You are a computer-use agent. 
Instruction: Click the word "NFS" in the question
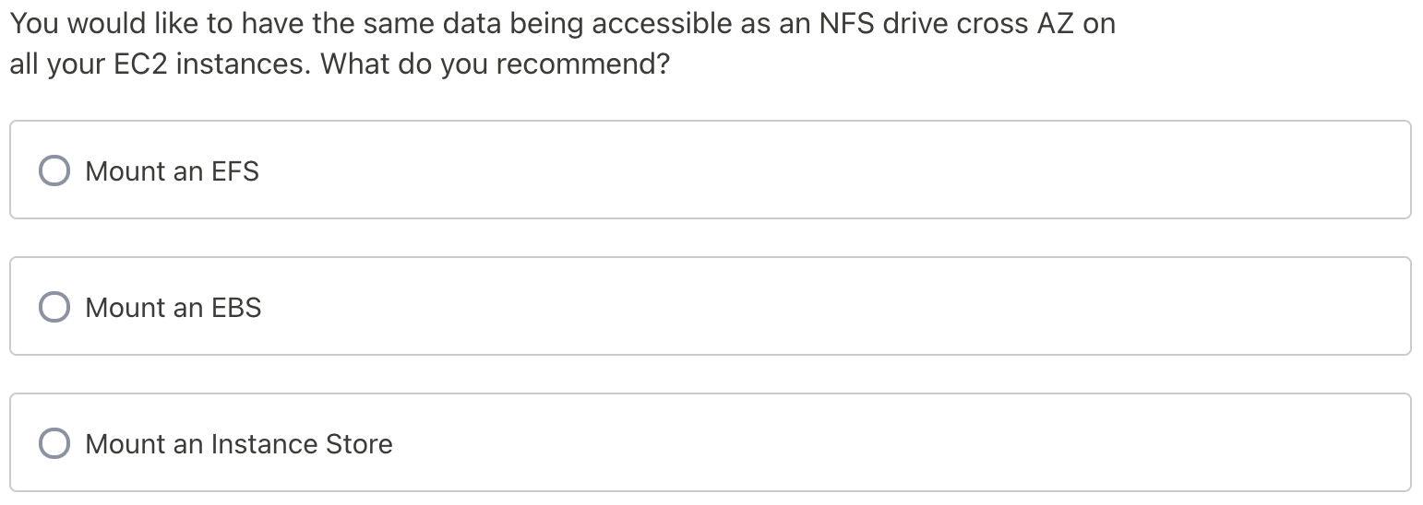point(846,24)
